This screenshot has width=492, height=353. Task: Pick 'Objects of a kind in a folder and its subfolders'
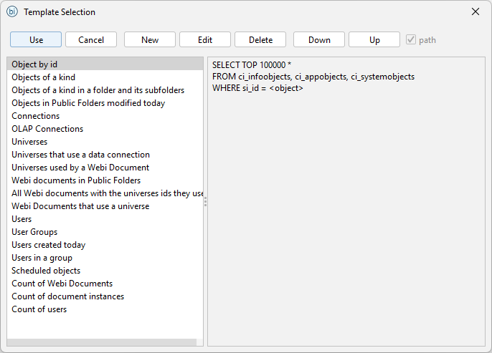point(105,90)
